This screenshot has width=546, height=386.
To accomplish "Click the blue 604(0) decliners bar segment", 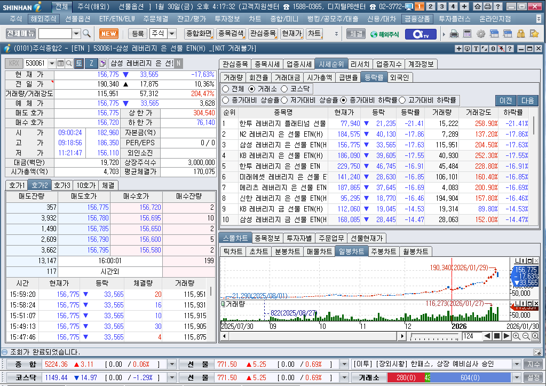I will point(470,377).
